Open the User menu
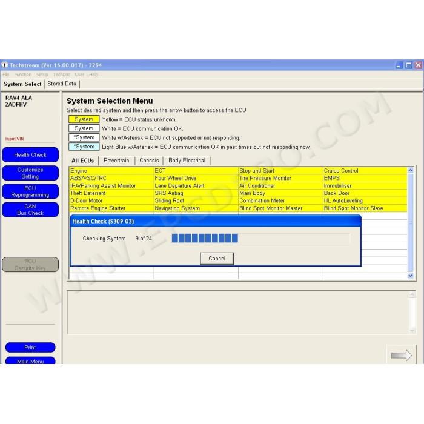The height and width of the screenshot is (424, 424). point(79,75)
